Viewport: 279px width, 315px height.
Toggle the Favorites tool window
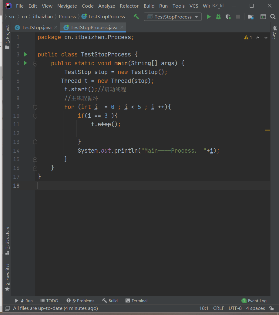7,277
